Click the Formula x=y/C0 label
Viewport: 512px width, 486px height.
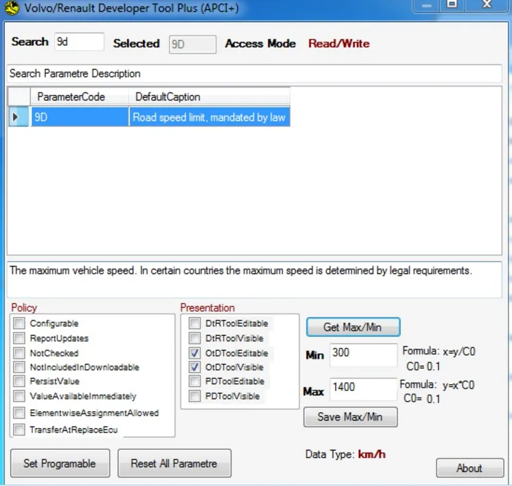pyautogui.click(x=439, y=351)
